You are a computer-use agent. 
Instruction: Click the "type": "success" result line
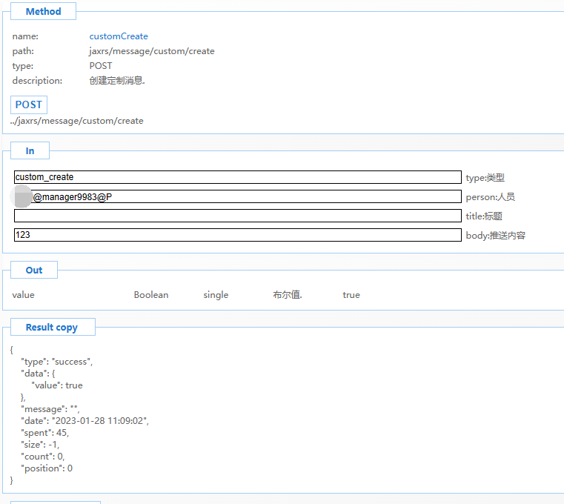coord(57,362)
